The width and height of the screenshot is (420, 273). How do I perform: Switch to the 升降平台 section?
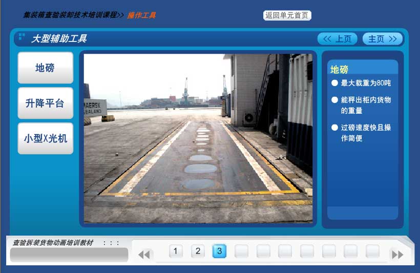pyautogui.click(x=45, y=103)
